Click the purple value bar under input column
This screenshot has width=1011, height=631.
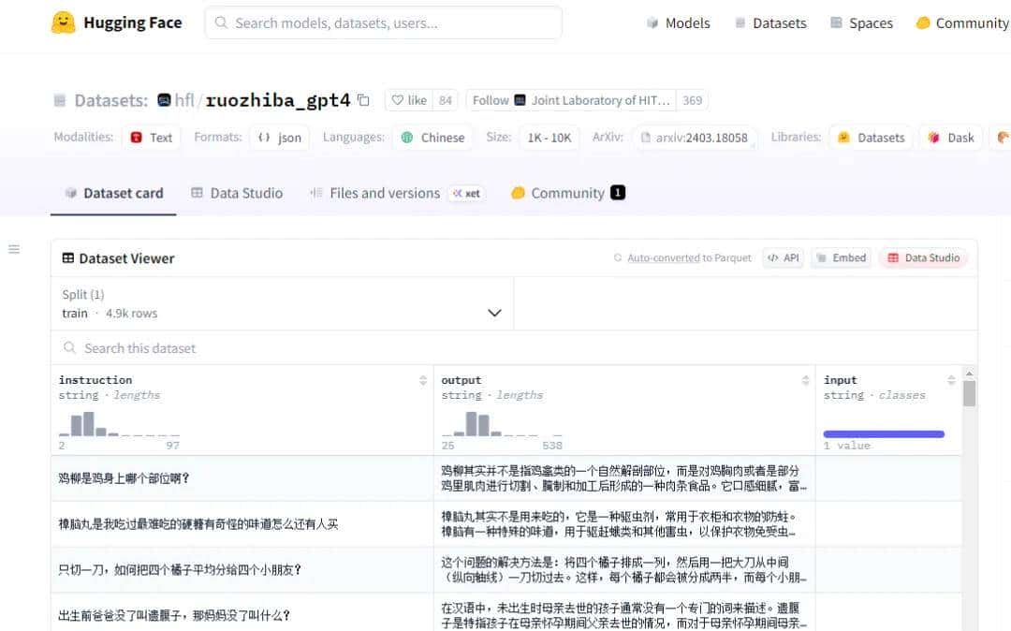883,433
